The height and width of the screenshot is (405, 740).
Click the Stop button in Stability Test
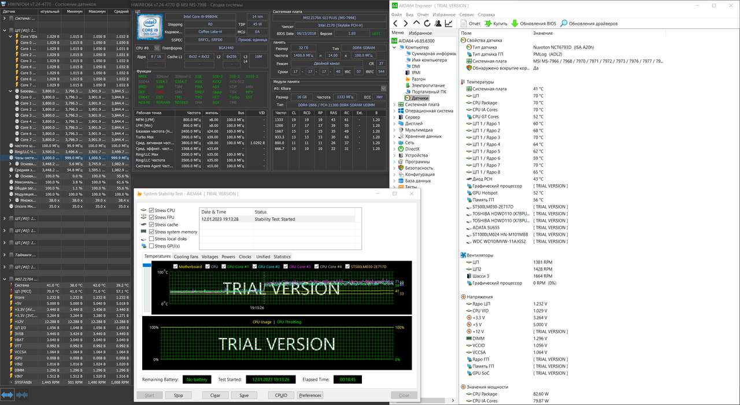pos(178,395)
